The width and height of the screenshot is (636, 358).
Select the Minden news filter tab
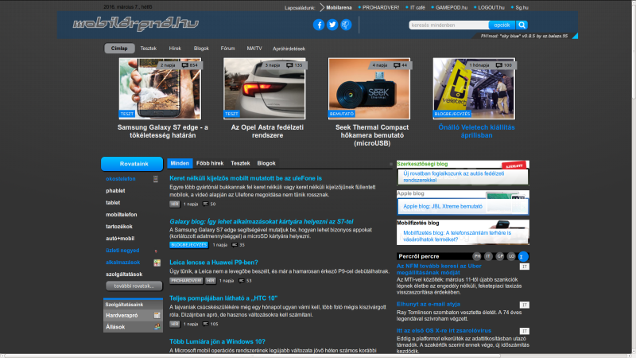click(x=180, y=163)
